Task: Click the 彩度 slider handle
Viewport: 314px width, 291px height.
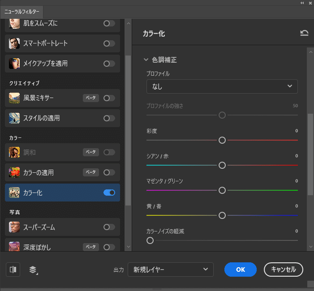Action: [x=222, y=140]
